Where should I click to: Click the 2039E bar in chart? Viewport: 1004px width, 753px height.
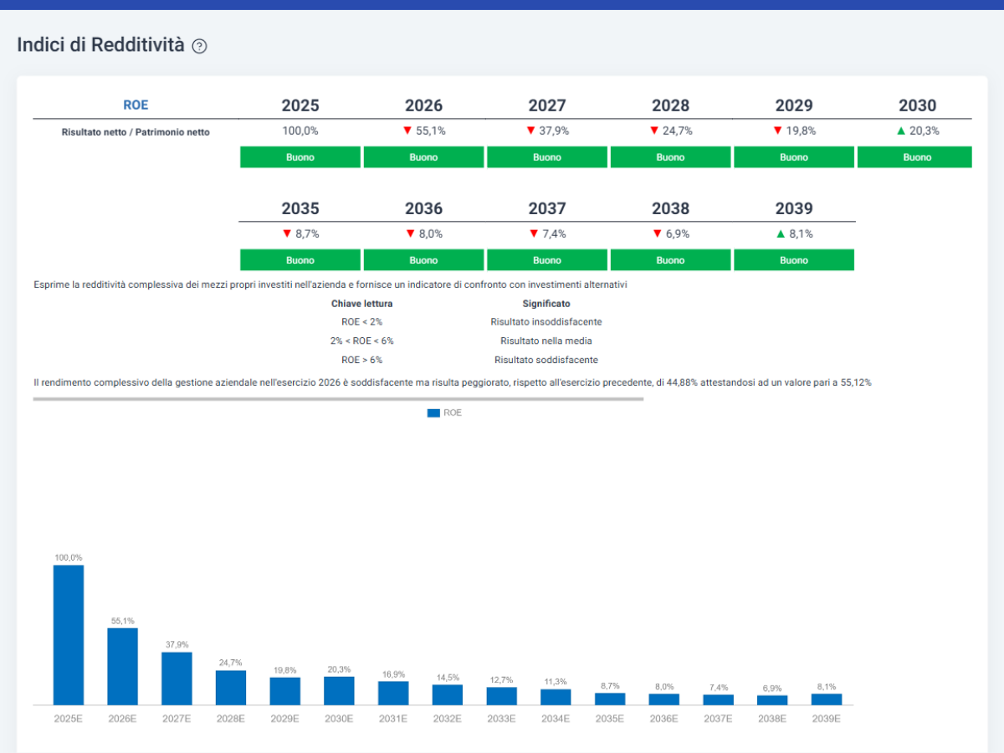click(x=827, y=699)
